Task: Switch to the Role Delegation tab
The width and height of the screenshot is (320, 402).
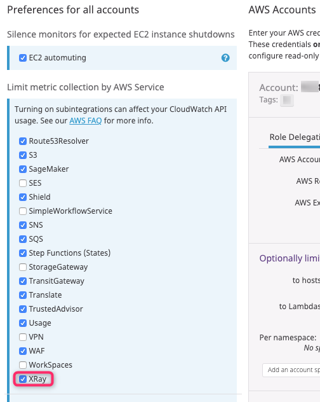Action: 295,137
